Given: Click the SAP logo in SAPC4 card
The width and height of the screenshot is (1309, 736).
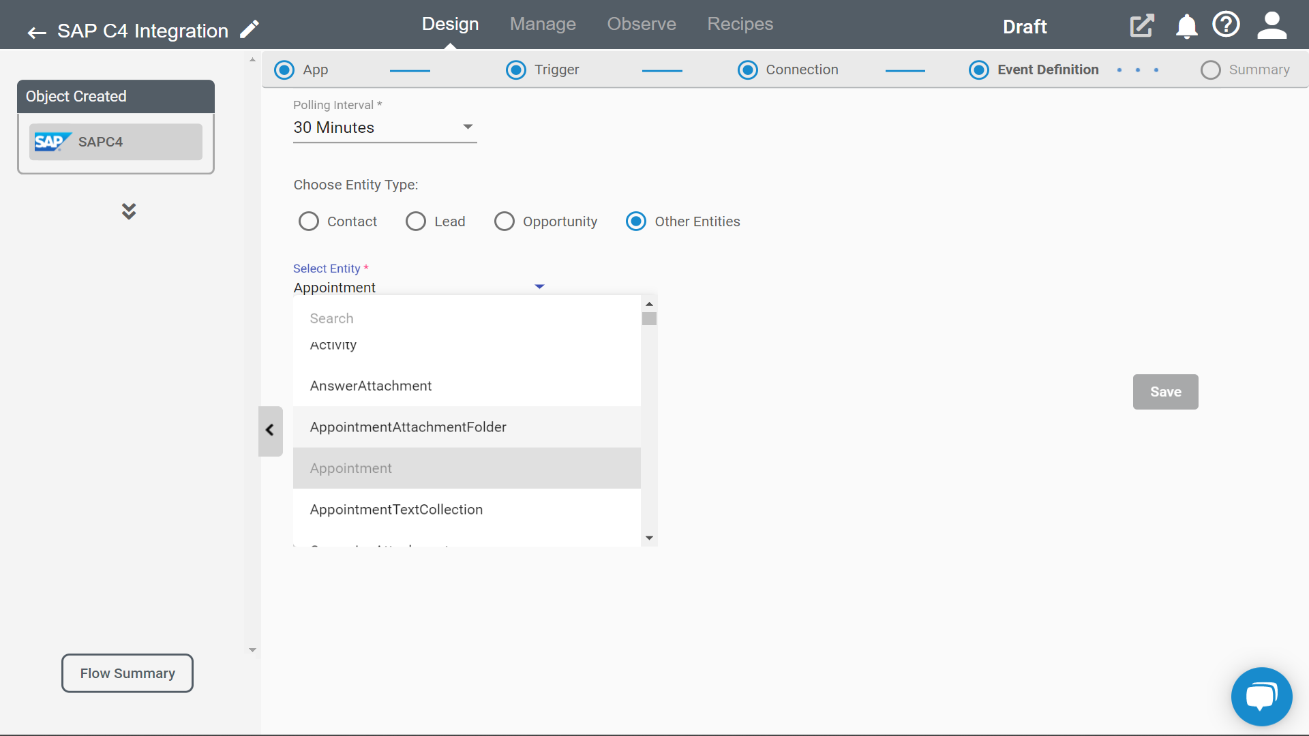Looking at the screenshot, I should click(52, 142).
